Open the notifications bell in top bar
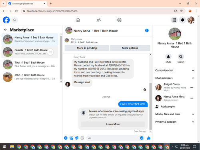Viewport: 200px width, 150px height. click(x=182, y=20)
